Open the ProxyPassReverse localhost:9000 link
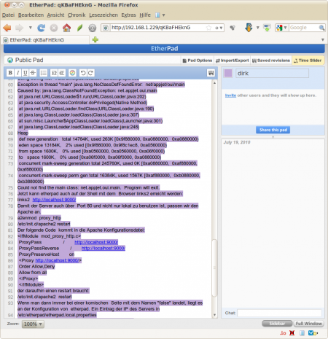 (104, 249)
